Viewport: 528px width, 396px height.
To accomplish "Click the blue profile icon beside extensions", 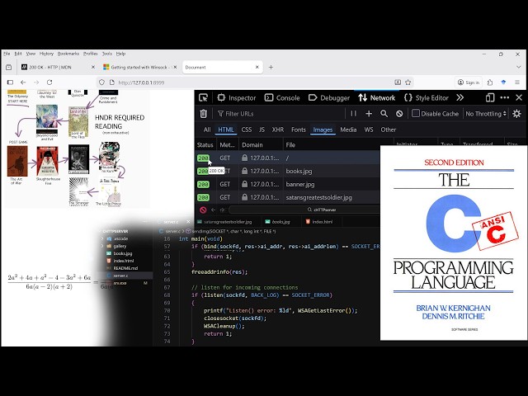I will 503,82.
